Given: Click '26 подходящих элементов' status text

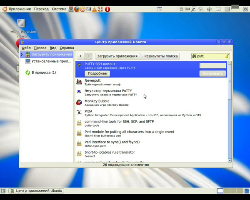Looking at the screenshot, I should point(126,165).
